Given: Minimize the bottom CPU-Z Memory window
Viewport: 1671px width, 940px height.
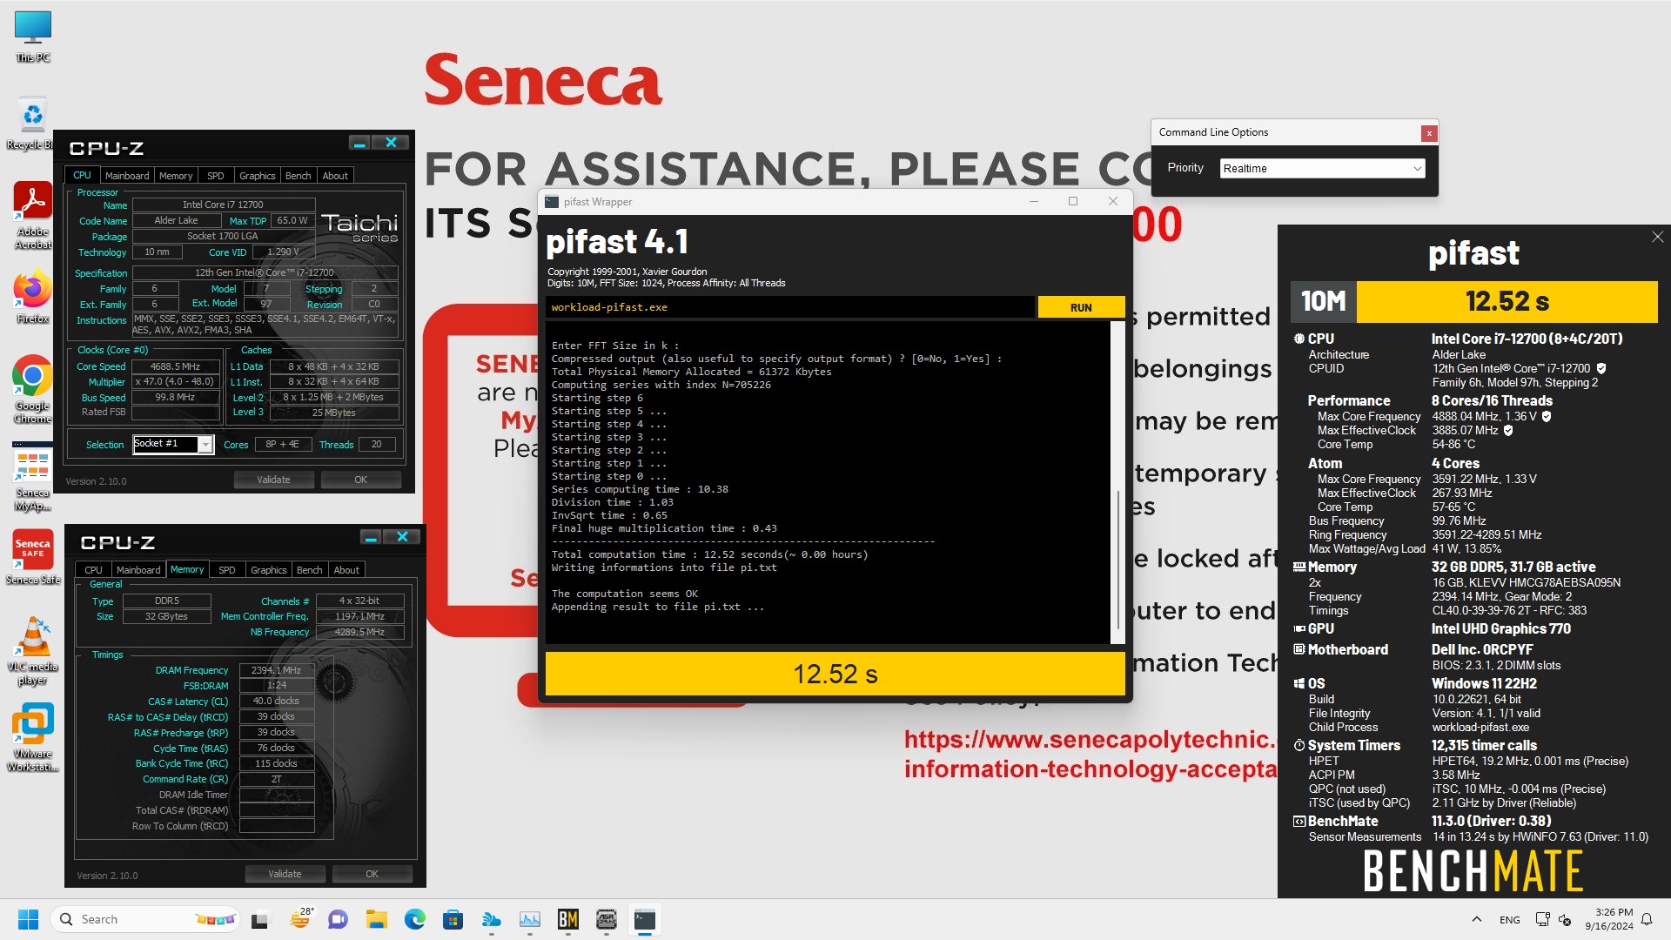Looking at the screenshot, I should coord(371,537).
